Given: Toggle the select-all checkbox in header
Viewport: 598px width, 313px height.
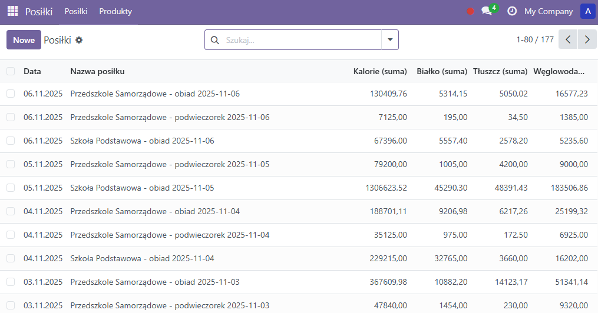Looking at the screenshot, I should click(11, 71).
